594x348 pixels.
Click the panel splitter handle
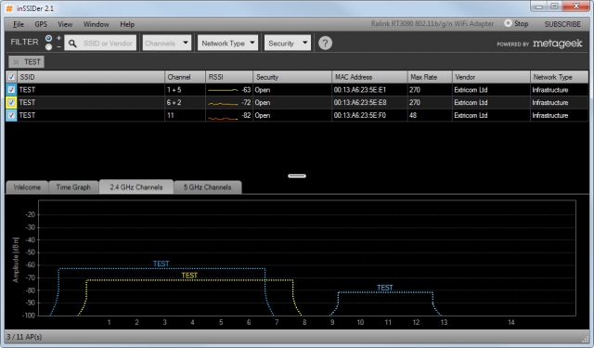[x=297, y=175]
